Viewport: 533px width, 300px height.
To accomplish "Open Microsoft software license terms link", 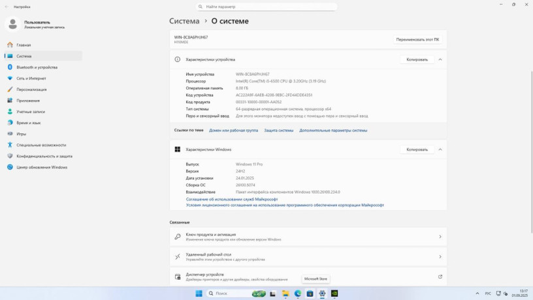I will tap(285, 205).
